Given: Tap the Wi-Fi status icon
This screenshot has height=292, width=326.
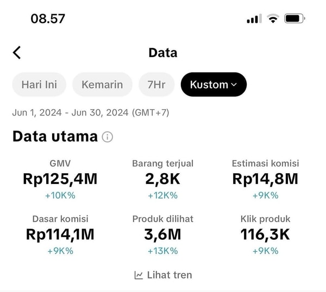Looking at the screenshot, I should tap(273, 18).
